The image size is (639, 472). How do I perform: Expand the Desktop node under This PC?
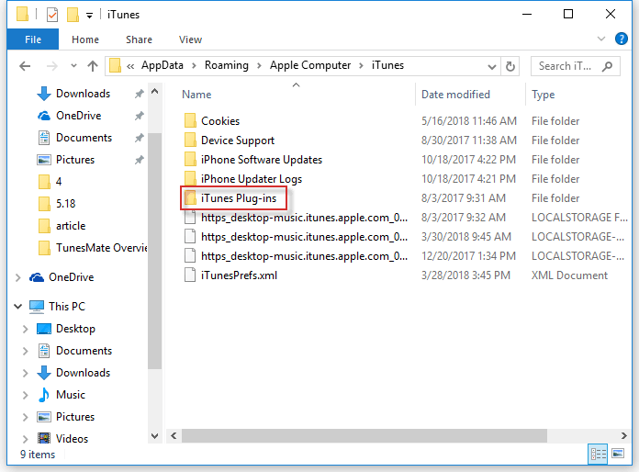[26, 329]
